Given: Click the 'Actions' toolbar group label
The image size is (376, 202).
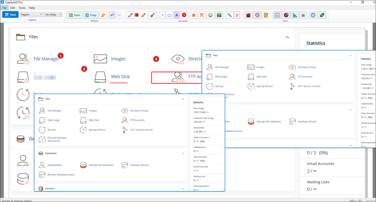Looking at the screenshot, I should coord(94,21).
